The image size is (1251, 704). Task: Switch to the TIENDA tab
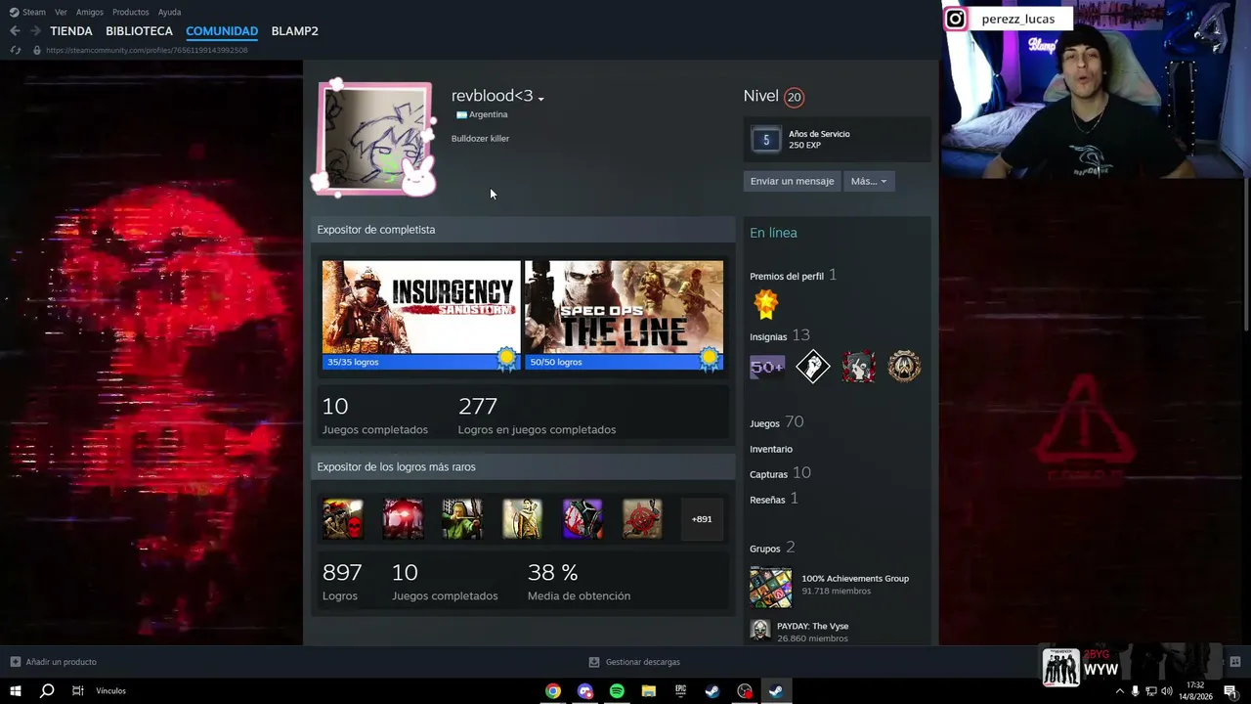coord(71,31)
